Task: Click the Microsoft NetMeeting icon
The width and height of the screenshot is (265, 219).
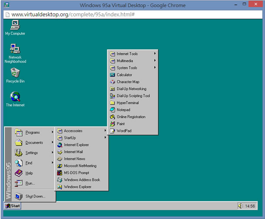Action: click(x=60, y=166)
